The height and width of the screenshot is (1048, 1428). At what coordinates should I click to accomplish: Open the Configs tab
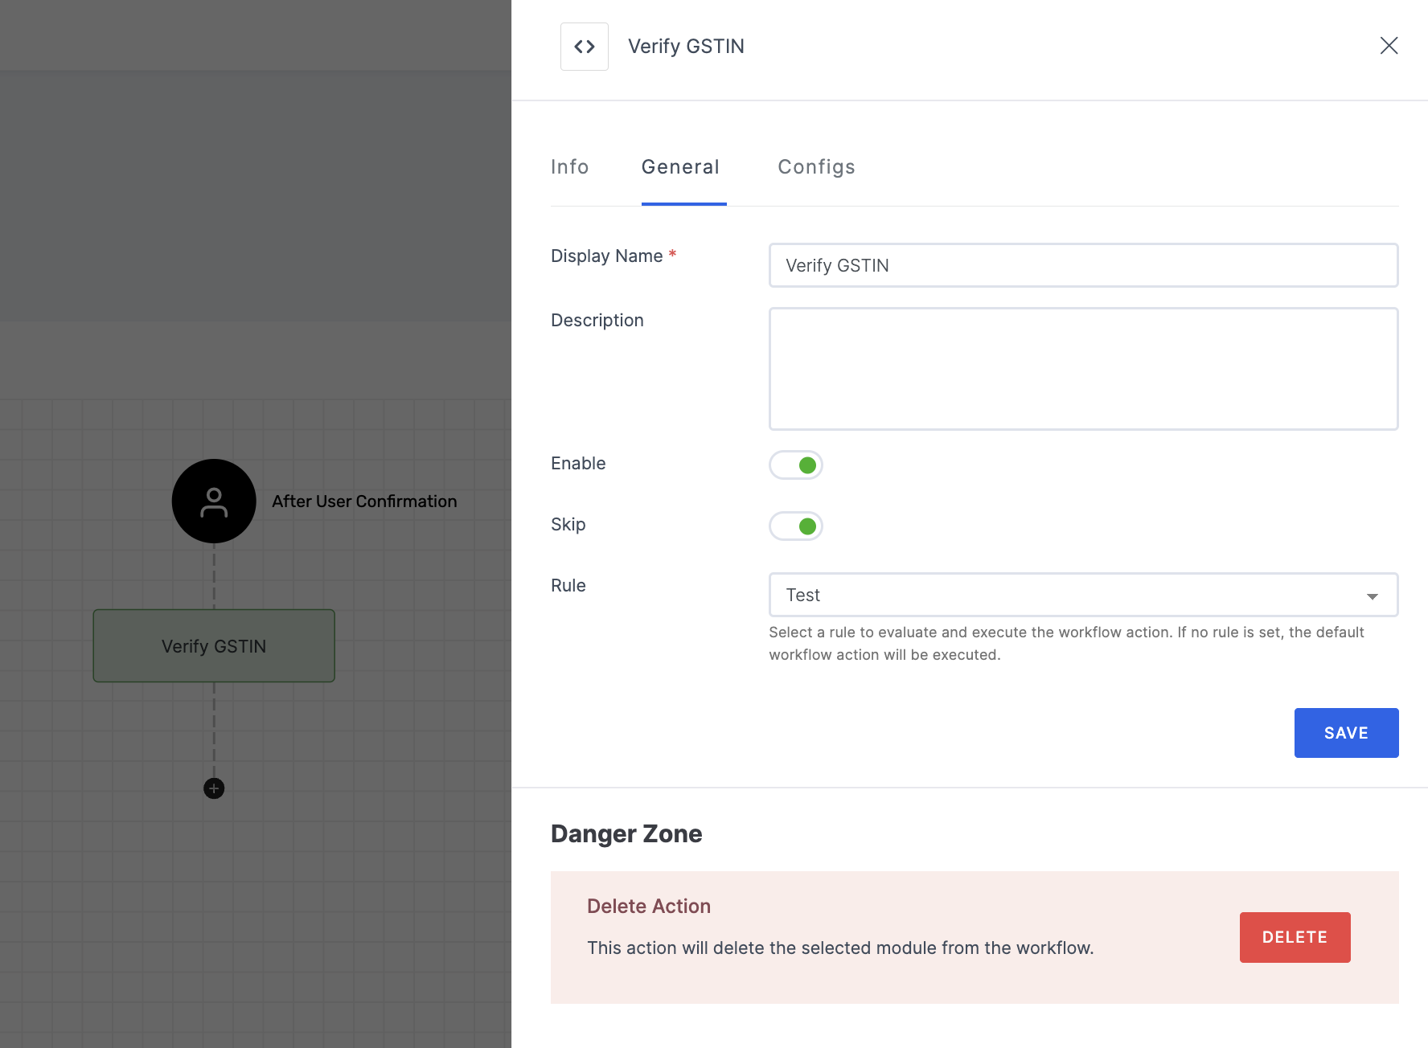pos(816,166)
